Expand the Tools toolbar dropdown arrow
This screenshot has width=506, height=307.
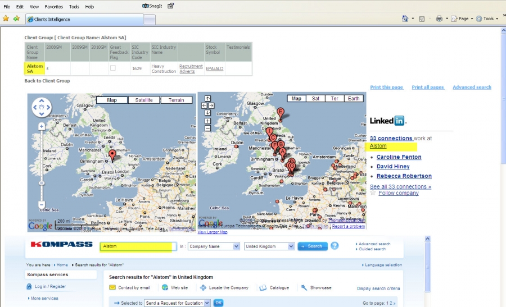tap(497, 19)
